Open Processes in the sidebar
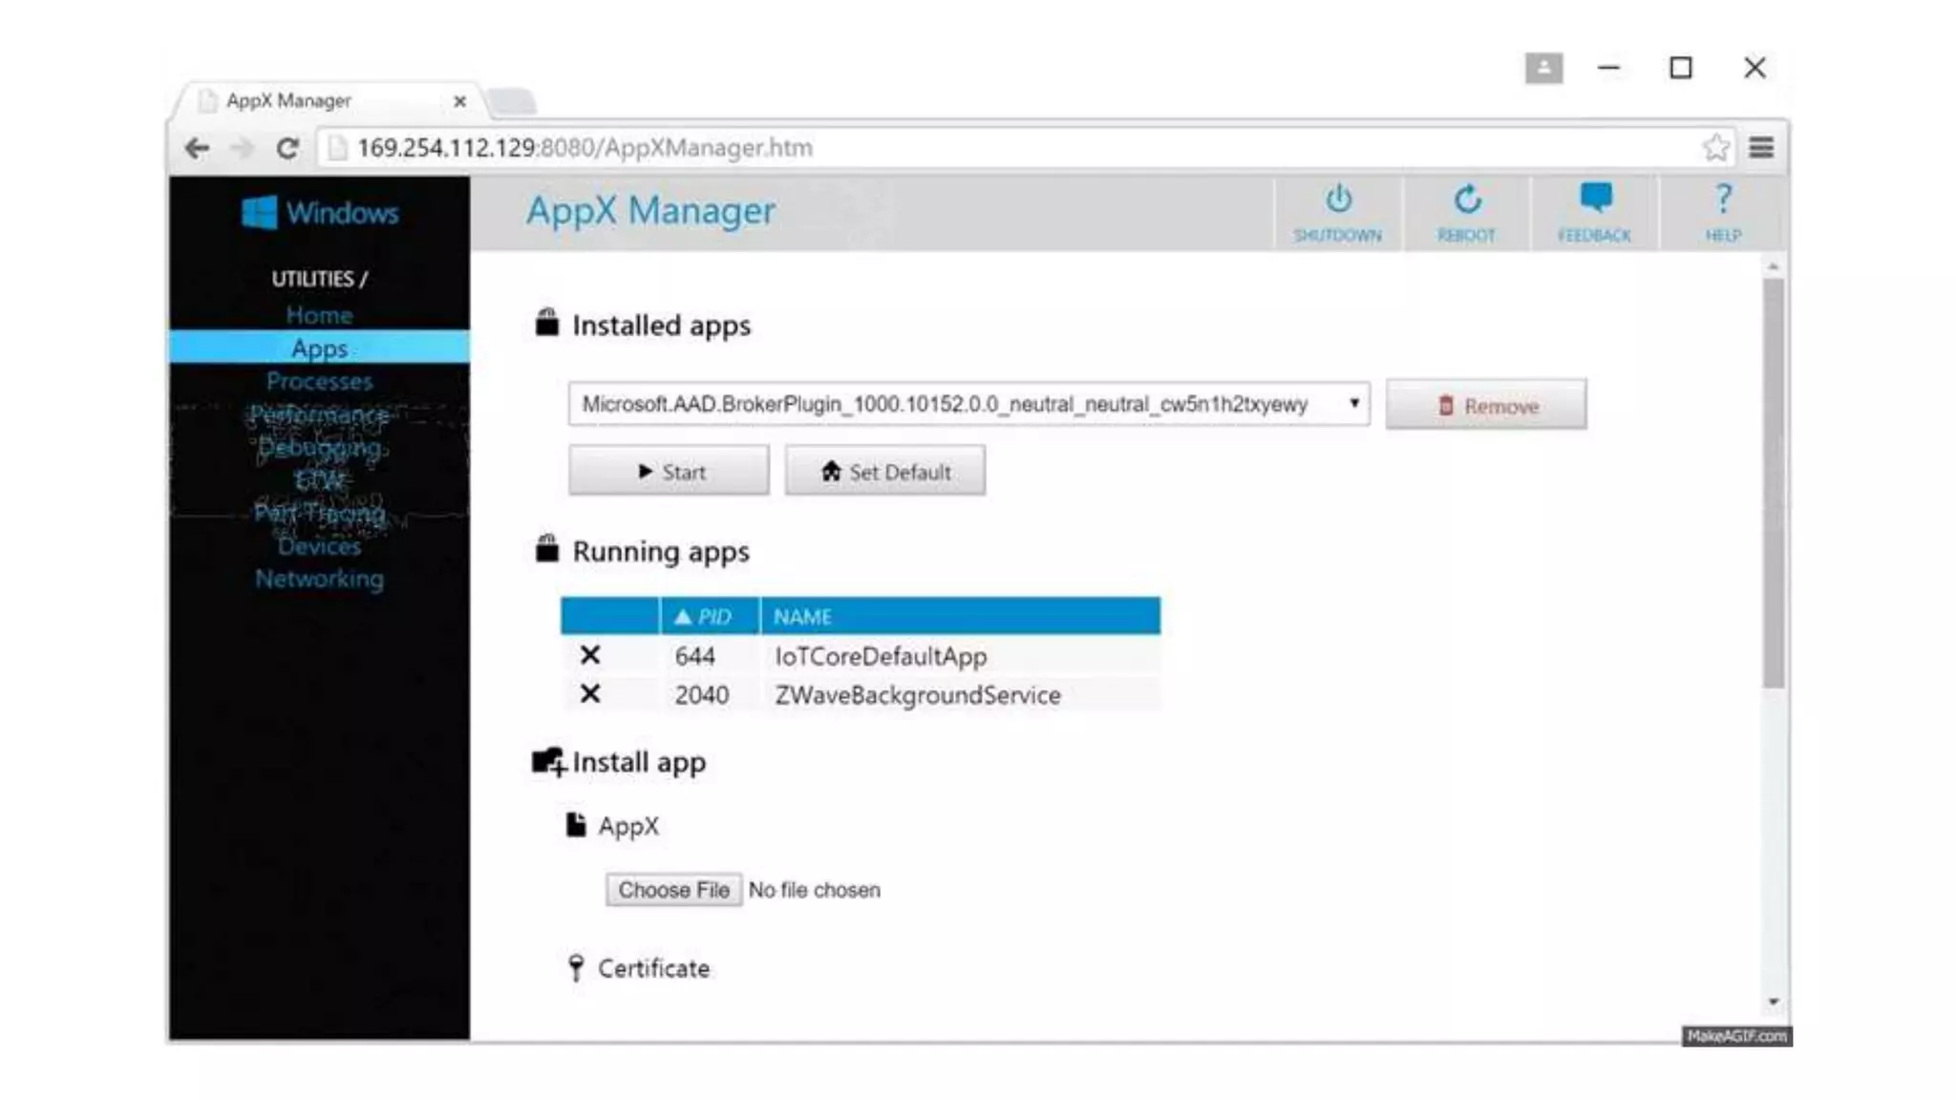The height and width of the screenshot is (1100, 1956). tap(319, 382)
